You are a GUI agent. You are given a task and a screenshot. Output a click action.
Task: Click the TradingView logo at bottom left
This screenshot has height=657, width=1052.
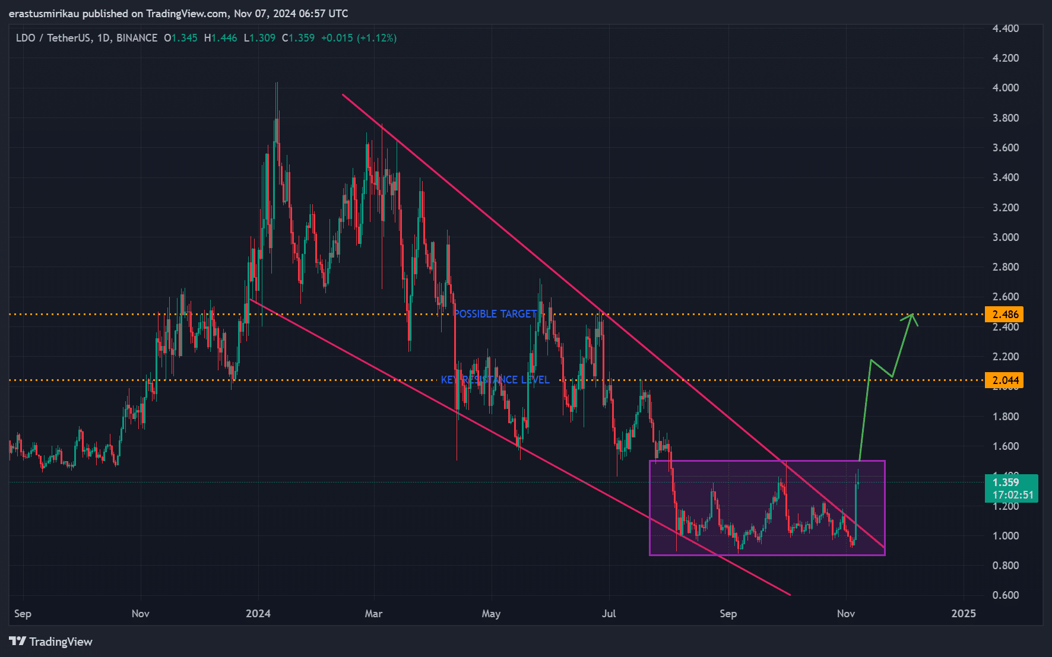point(51,642)
